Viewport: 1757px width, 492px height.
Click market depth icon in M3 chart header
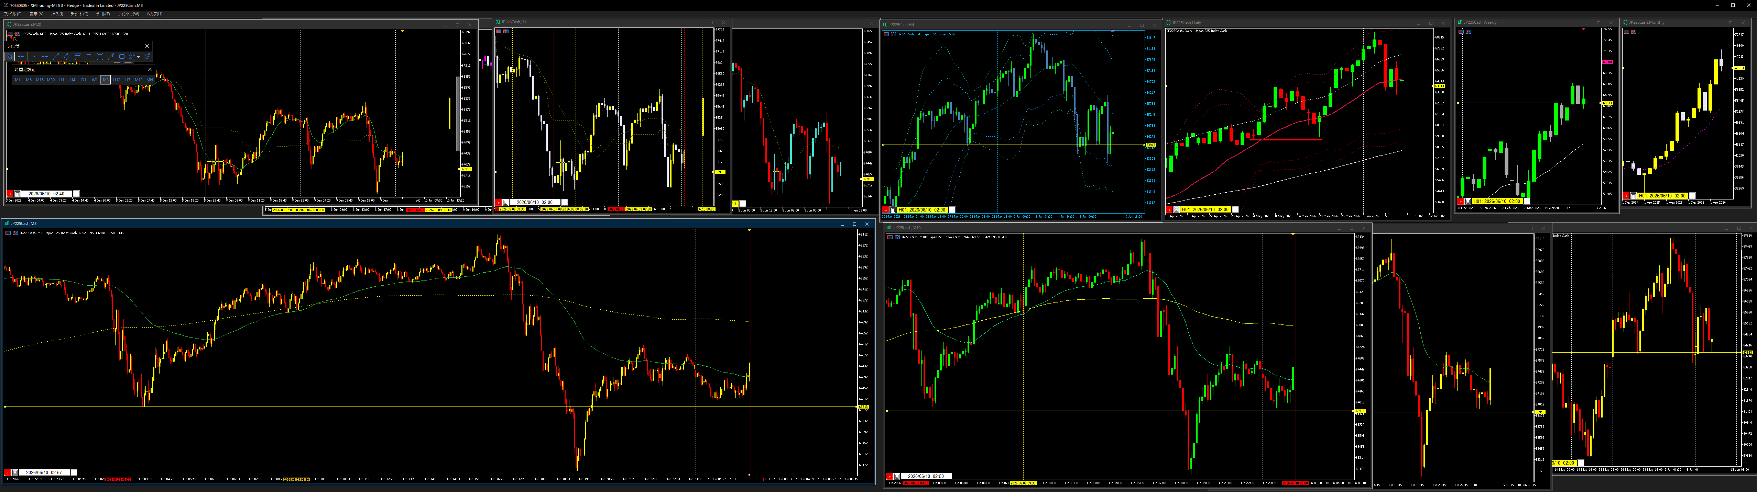tap(8, 233)
